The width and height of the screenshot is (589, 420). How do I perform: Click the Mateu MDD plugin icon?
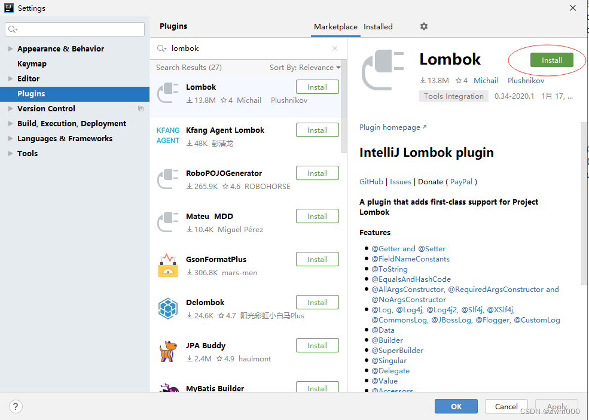click(167, 222)
